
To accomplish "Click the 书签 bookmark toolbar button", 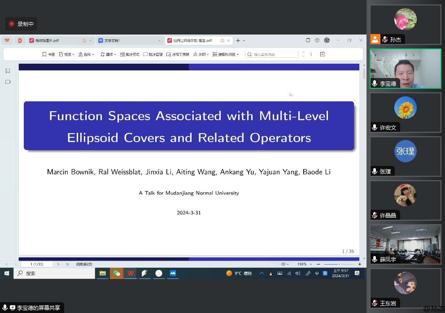I will click(x=48, y=54).
